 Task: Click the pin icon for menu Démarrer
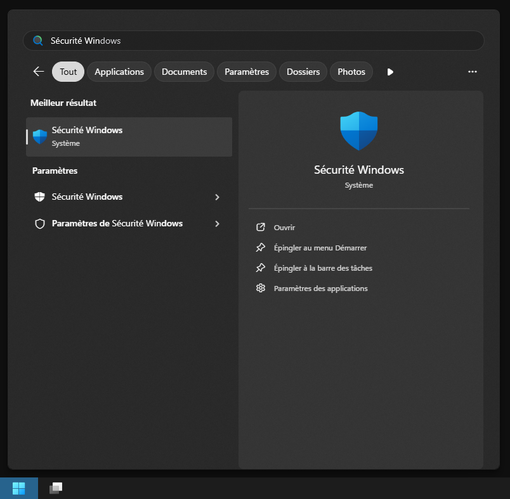coord(261,248)
